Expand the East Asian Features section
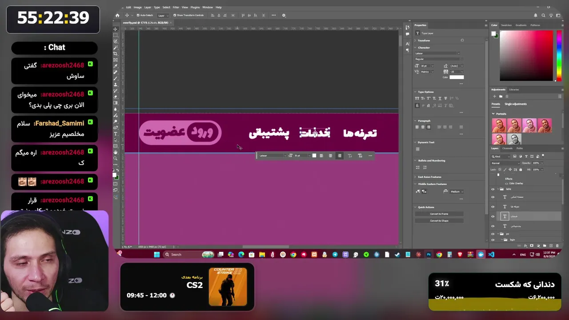This screenshot has height=320, width=569. pos(415,177)
